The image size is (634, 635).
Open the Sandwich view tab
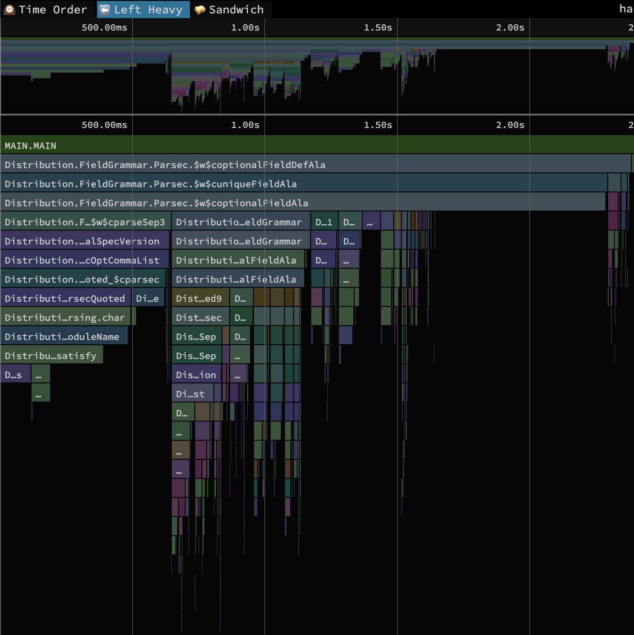coord(236,10)
